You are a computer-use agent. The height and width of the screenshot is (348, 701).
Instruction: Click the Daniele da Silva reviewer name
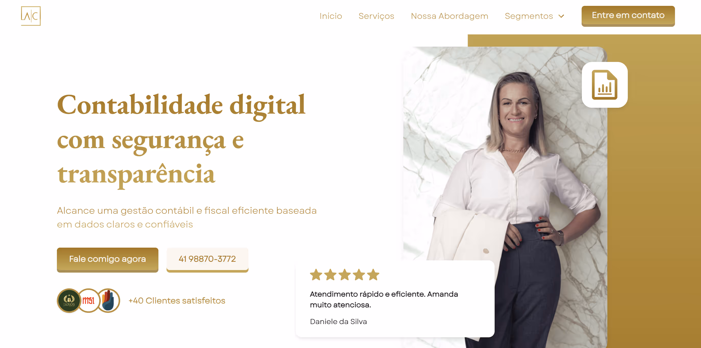point(338,322)
